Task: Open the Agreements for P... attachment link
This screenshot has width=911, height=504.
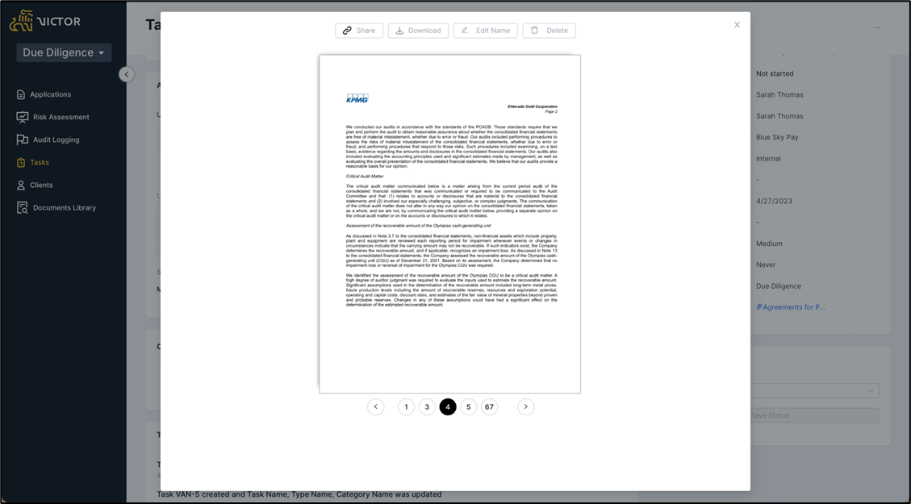Action: click(791, 307)
